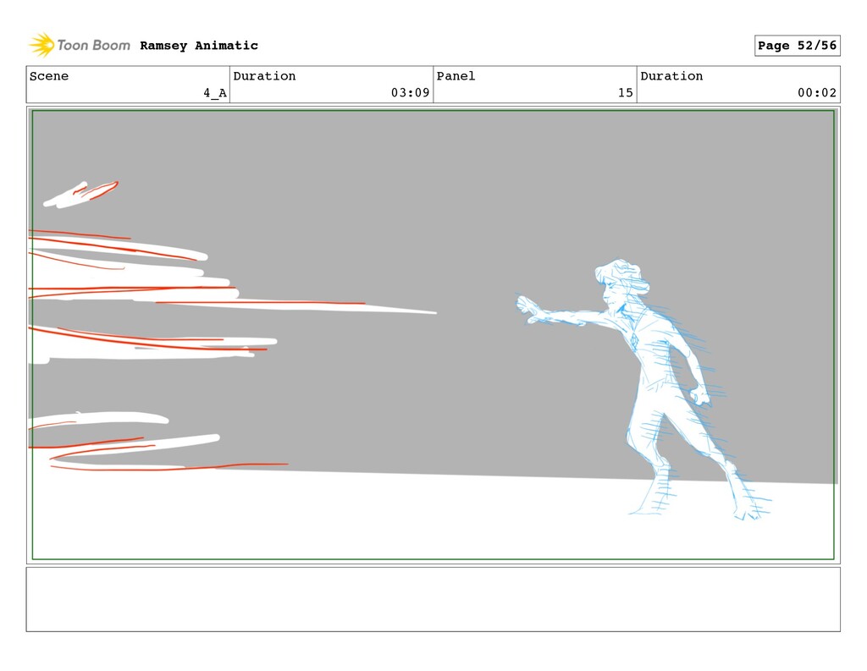Click the empty notes box below the panel
Screen dimensions: 867x671
[x=433, y=599]
